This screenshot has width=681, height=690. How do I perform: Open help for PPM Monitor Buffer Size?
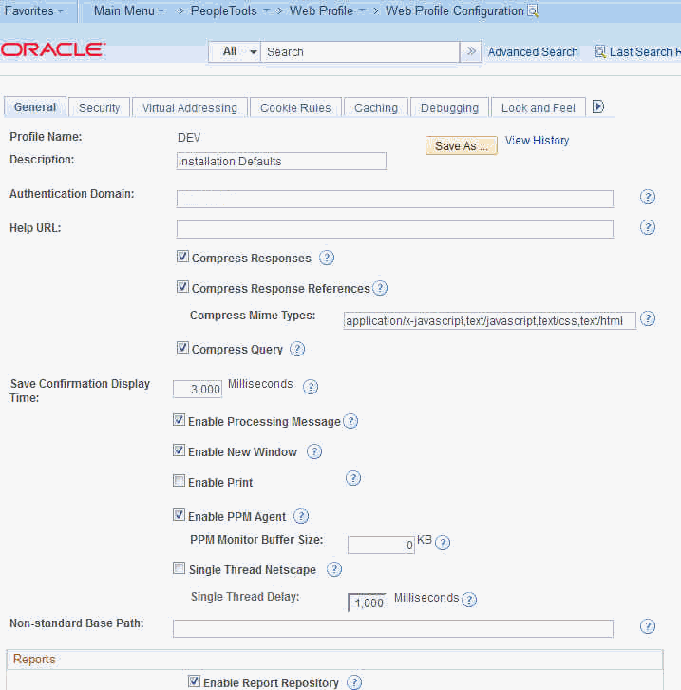[443, 543]
